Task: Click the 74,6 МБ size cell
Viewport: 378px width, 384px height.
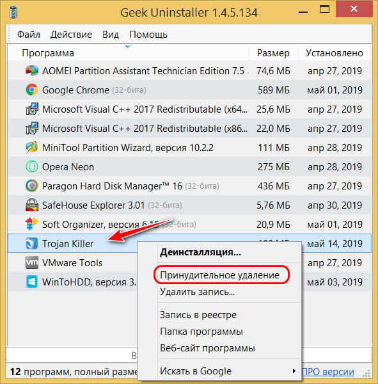Action: click(x=274, y=71)
